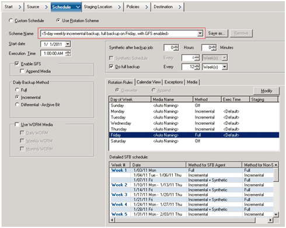Click the Save as... button

[217, 33]
